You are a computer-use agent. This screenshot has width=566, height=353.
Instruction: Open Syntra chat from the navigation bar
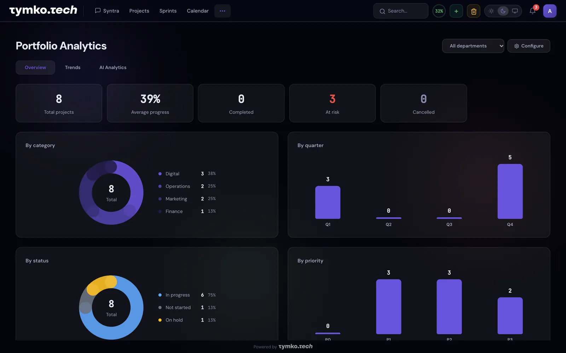point(107,11)
